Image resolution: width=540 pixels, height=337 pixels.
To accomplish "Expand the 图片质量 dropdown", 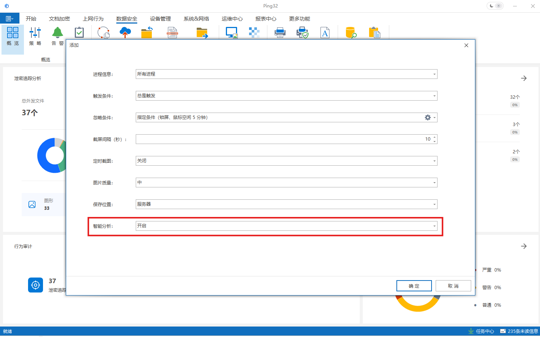I will [434, 183].
